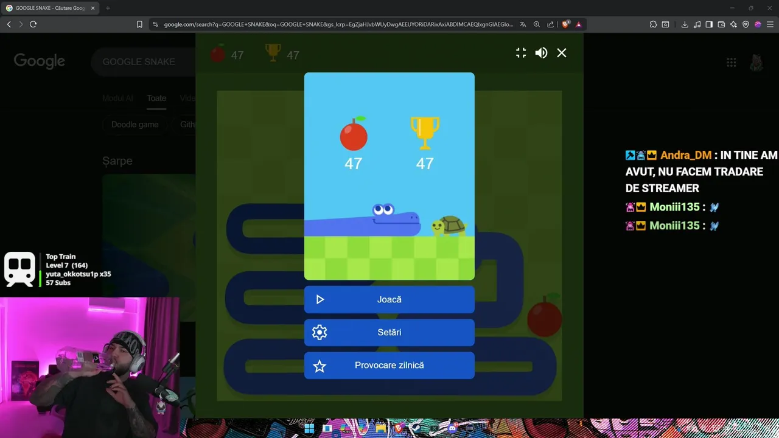Open the zoom magnifier in the address bar
Viewport: 779px width, 438px height.
pos(537,24)
